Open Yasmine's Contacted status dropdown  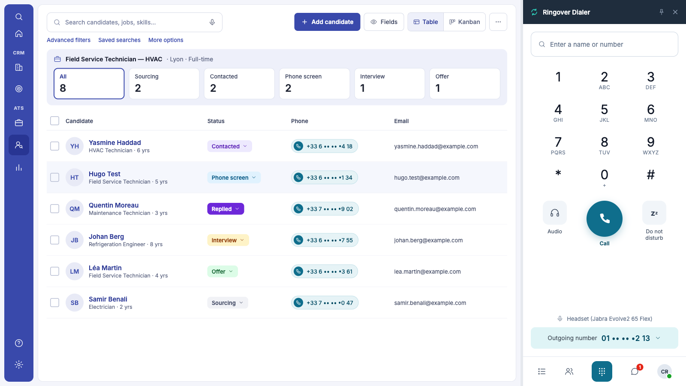point(229,146)
